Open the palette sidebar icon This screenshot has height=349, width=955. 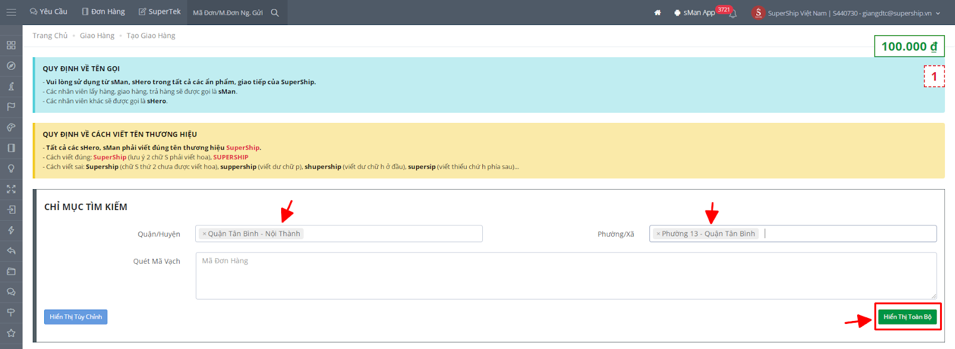tap(11, 127)
